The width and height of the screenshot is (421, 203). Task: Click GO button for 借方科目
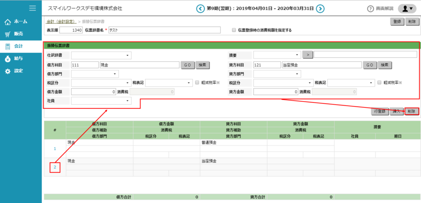[x=187, y=65]
